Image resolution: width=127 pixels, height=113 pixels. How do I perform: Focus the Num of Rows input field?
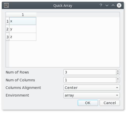(90, 72)
